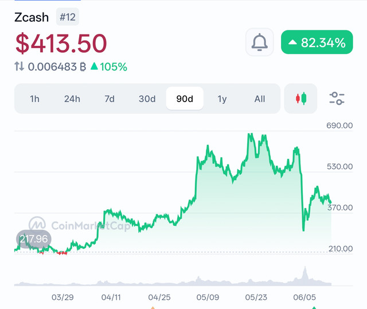Tap the green 82.34% change badge

click(317, 42)
